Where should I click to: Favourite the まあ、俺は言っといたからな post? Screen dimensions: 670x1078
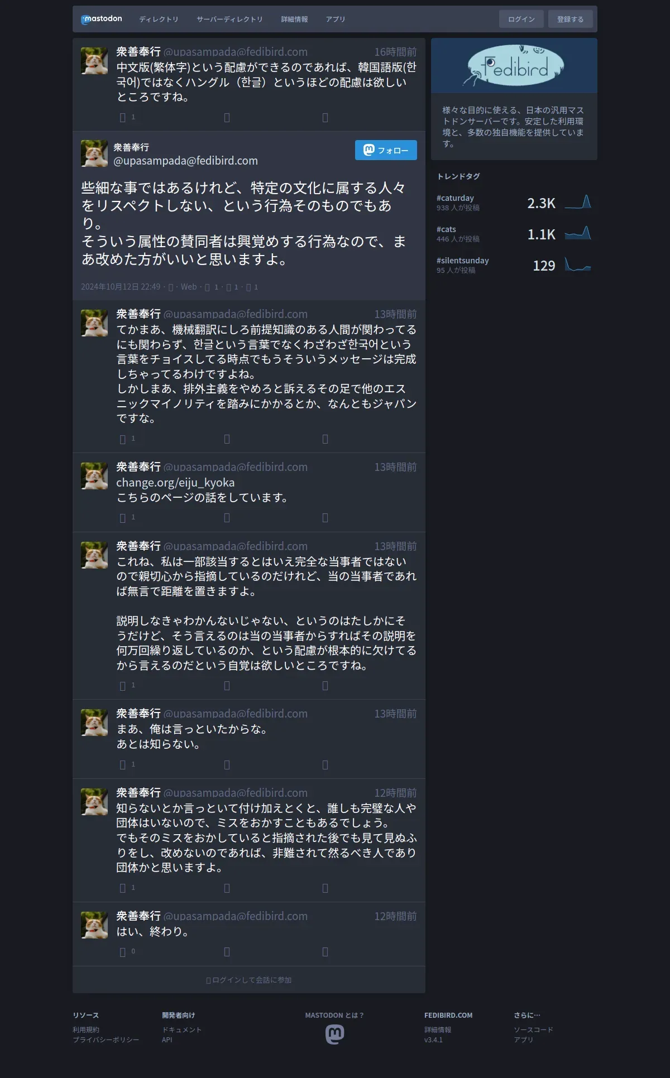pyautogui.click(x=325, y=764)
